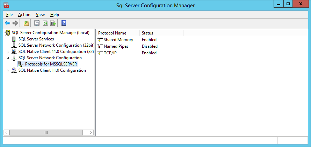Expand the bottom SQL Native Client 11.0 Configuration node
Screen dimensions: 311x147
(x=8, y=71)
